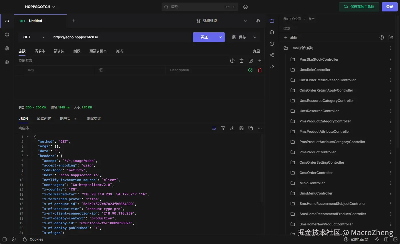This screenshot has width=400, height=244.
Task: Open options for UmsRoleController
Action: coord(391,70)
